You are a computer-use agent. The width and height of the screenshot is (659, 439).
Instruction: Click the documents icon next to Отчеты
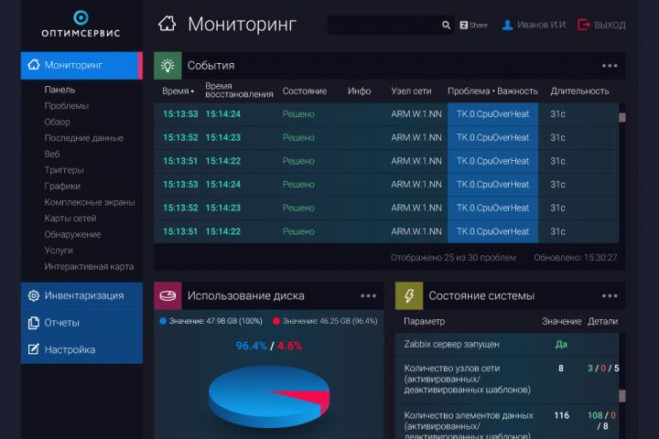34,323
